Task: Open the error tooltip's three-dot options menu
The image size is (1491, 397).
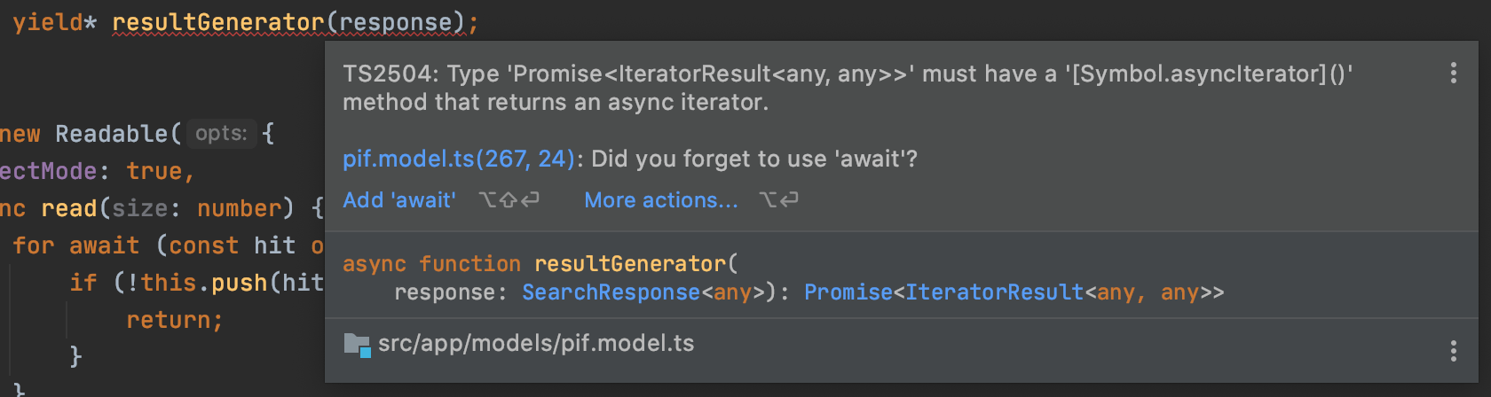Action: tap(1453, 73)
